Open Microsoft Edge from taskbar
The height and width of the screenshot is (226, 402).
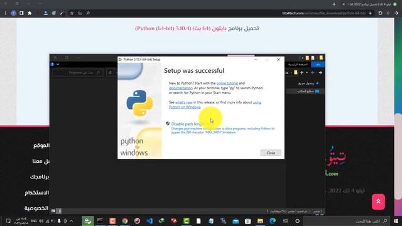[x=272, y=221]
